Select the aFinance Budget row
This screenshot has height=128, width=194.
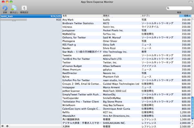click(x=126, y=66)
